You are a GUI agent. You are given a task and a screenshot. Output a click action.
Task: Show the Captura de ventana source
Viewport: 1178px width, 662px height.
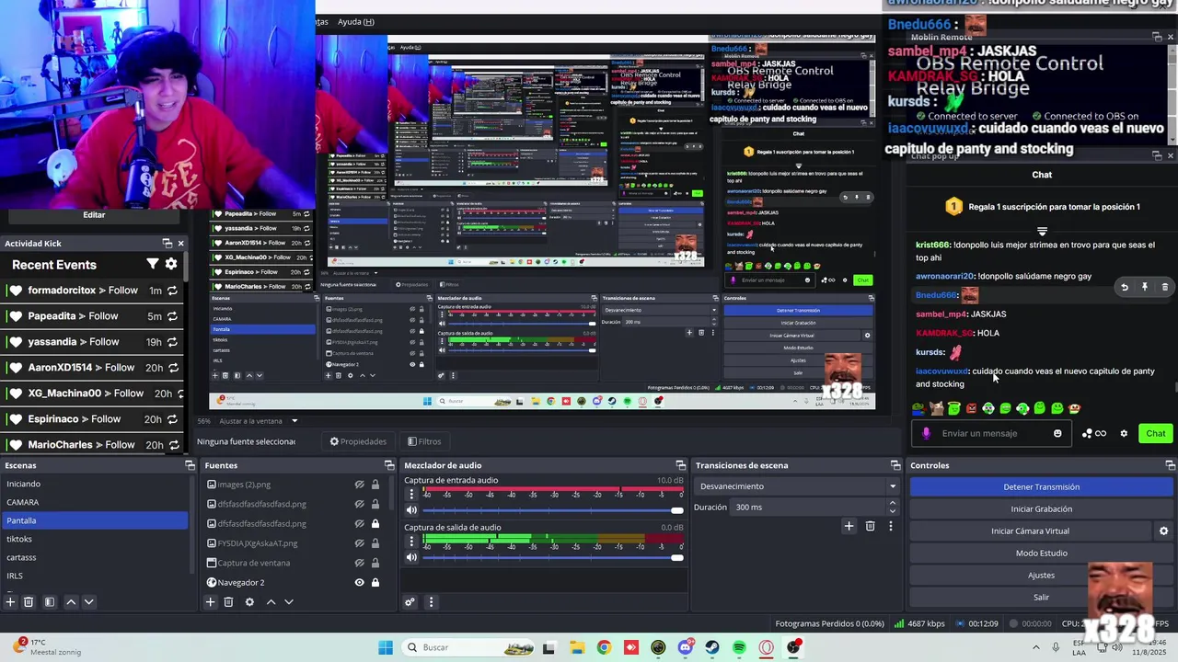(360, 563)
